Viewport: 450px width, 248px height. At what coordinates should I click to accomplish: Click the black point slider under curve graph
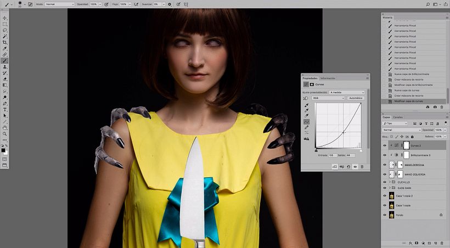pos(316,150)
